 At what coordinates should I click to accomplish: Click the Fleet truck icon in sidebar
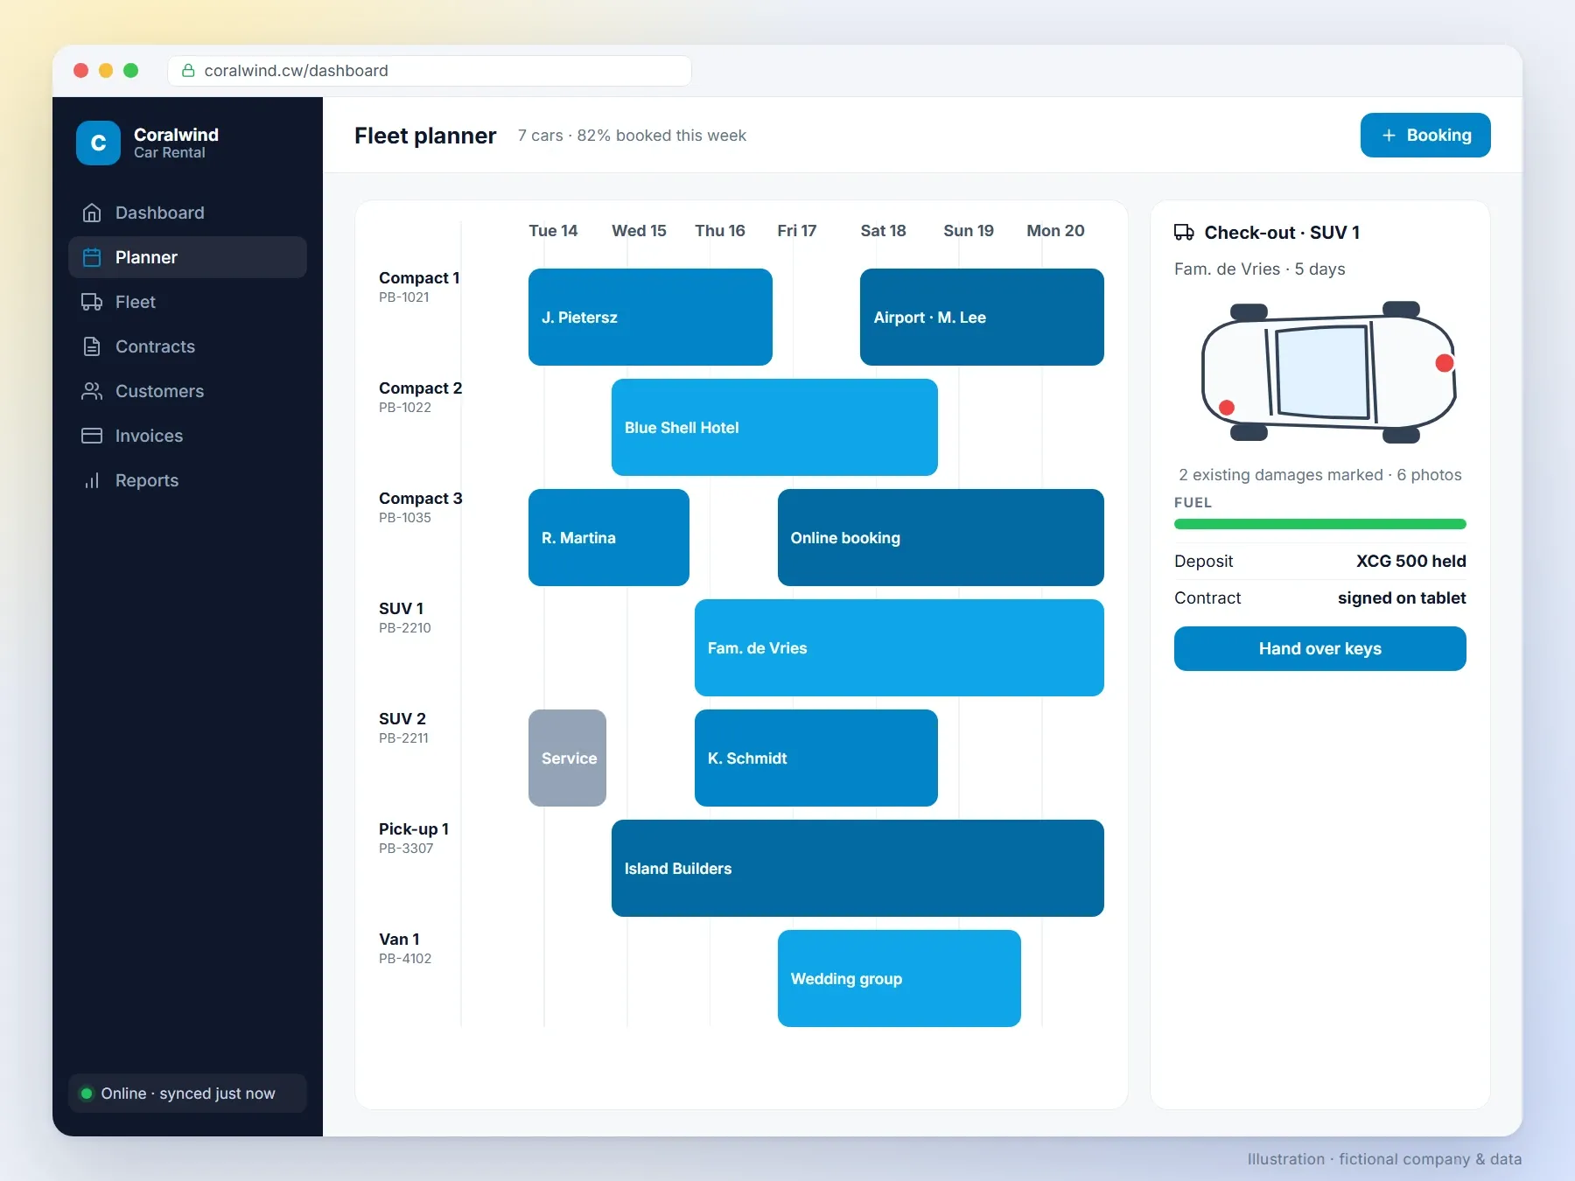pos(92,302)
